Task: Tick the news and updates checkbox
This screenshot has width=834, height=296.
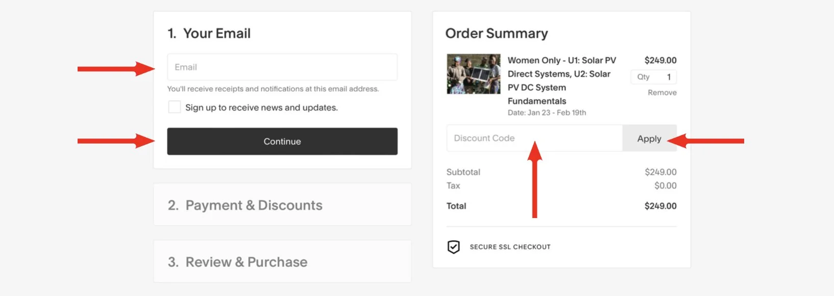Action: click(x=175, y=107)
